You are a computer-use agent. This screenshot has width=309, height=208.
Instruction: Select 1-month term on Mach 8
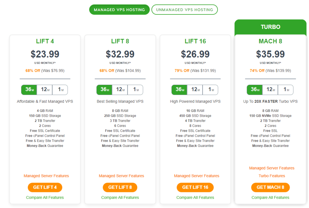pyautogui.click(x=286, y=90)
